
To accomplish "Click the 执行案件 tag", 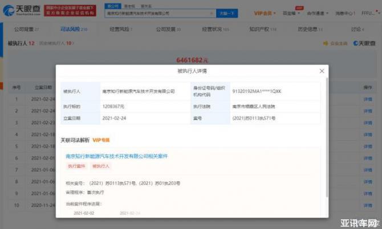I will [x=76, y=166].
